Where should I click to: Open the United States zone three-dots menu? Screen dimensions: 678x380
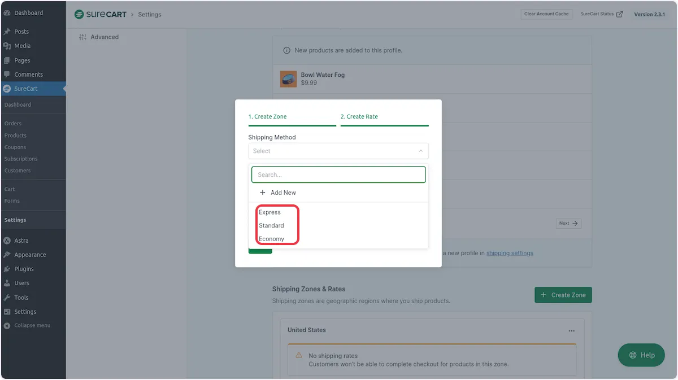pos(572,331)
